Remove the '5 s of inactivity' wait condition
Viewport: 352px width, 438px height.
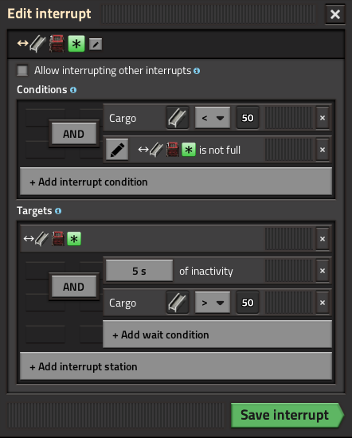(323, 271)
